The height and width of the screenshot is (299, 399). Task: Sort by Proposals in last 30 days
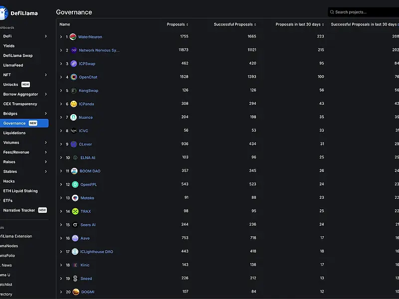point(300,24)
